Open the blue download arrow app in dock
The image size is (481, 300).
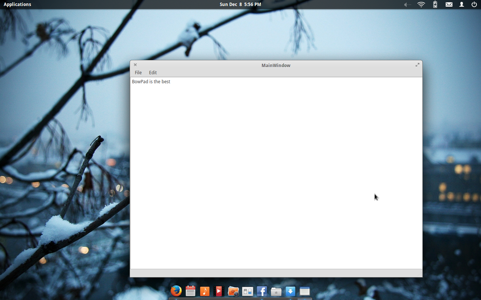[290, 291]
